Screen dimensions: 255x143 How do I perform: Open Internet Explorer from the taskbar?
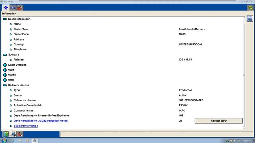pyautogui.click(x=13, y=141)
